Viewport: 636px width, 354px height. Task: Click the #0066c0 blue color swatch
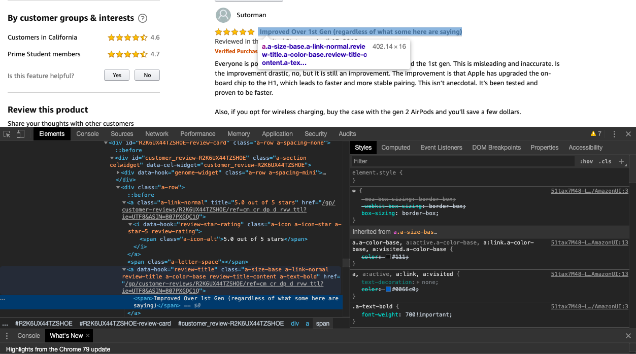click(388, 289)
